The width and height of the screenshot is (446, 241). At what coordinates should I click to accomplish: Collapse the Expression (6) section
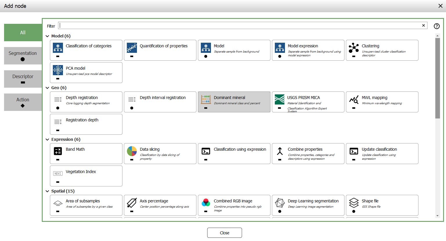tap(47, 140)
